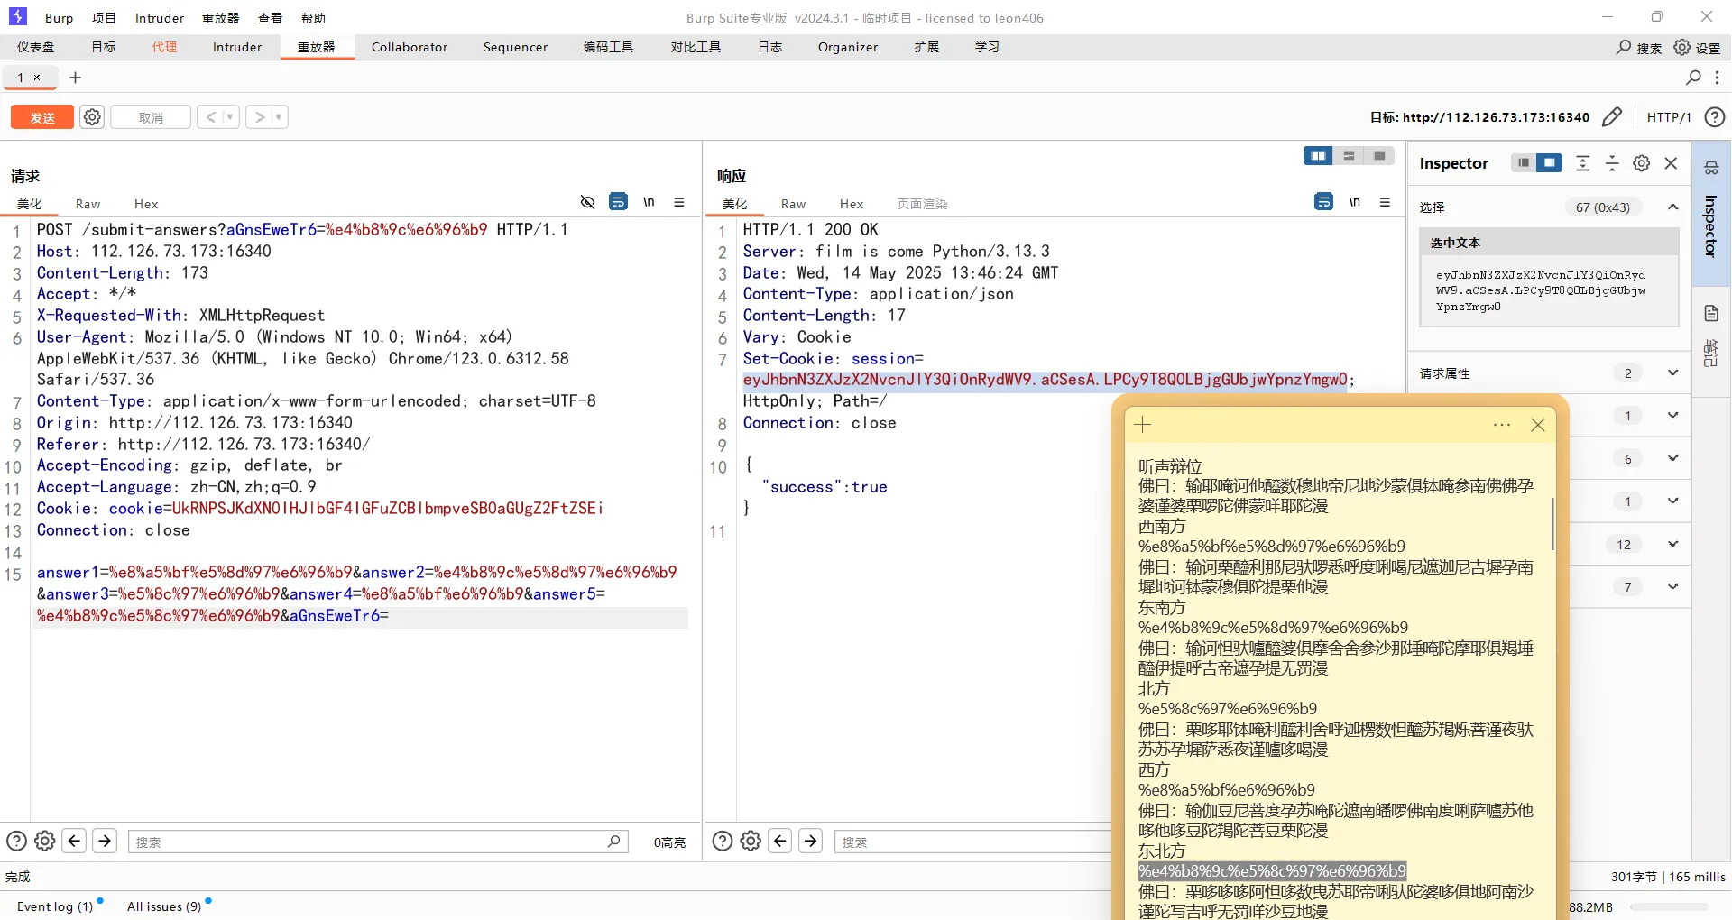Switch the request view to Hex
Screen dimensions: 1732x920
pos(146,204)
